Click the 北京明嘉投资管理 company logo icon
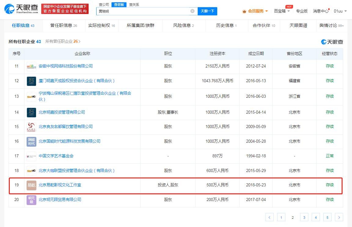 [31, 112]
